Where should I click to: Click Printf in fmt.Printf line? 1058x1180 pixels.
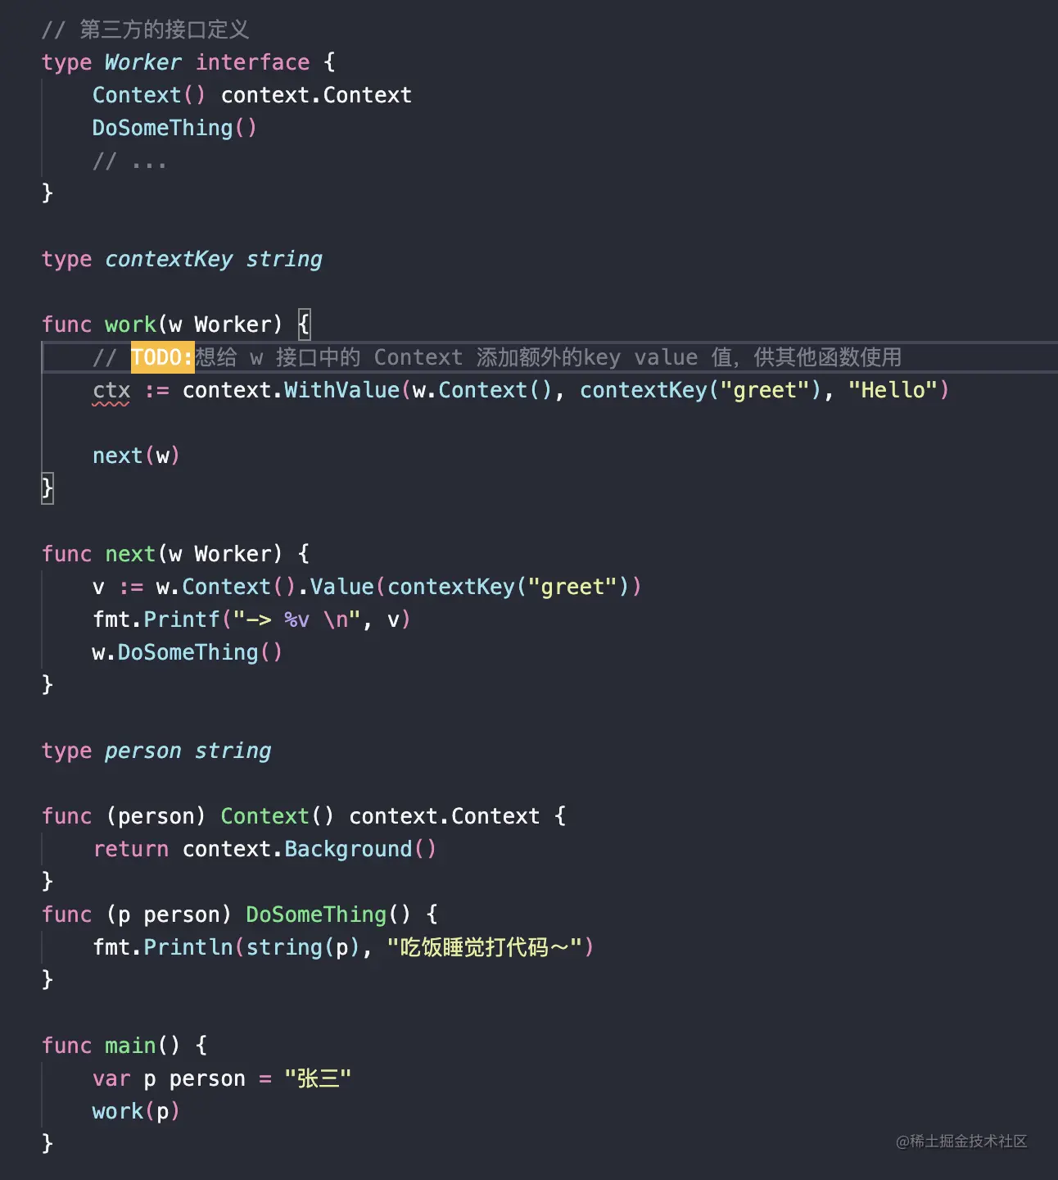pyautogui.click(x=182, y=619)
